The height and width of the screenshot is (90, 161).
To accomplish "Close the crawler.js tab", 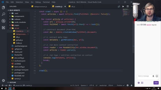I will pyautogui.click(x=65, y=6).
